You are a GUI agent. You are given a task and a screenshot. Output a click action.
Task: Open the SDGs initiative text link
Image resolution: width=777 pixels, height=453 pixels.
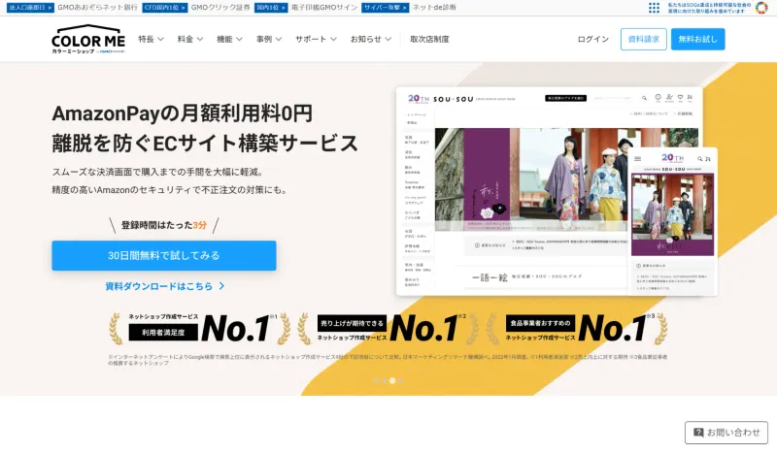click(709, 8)
